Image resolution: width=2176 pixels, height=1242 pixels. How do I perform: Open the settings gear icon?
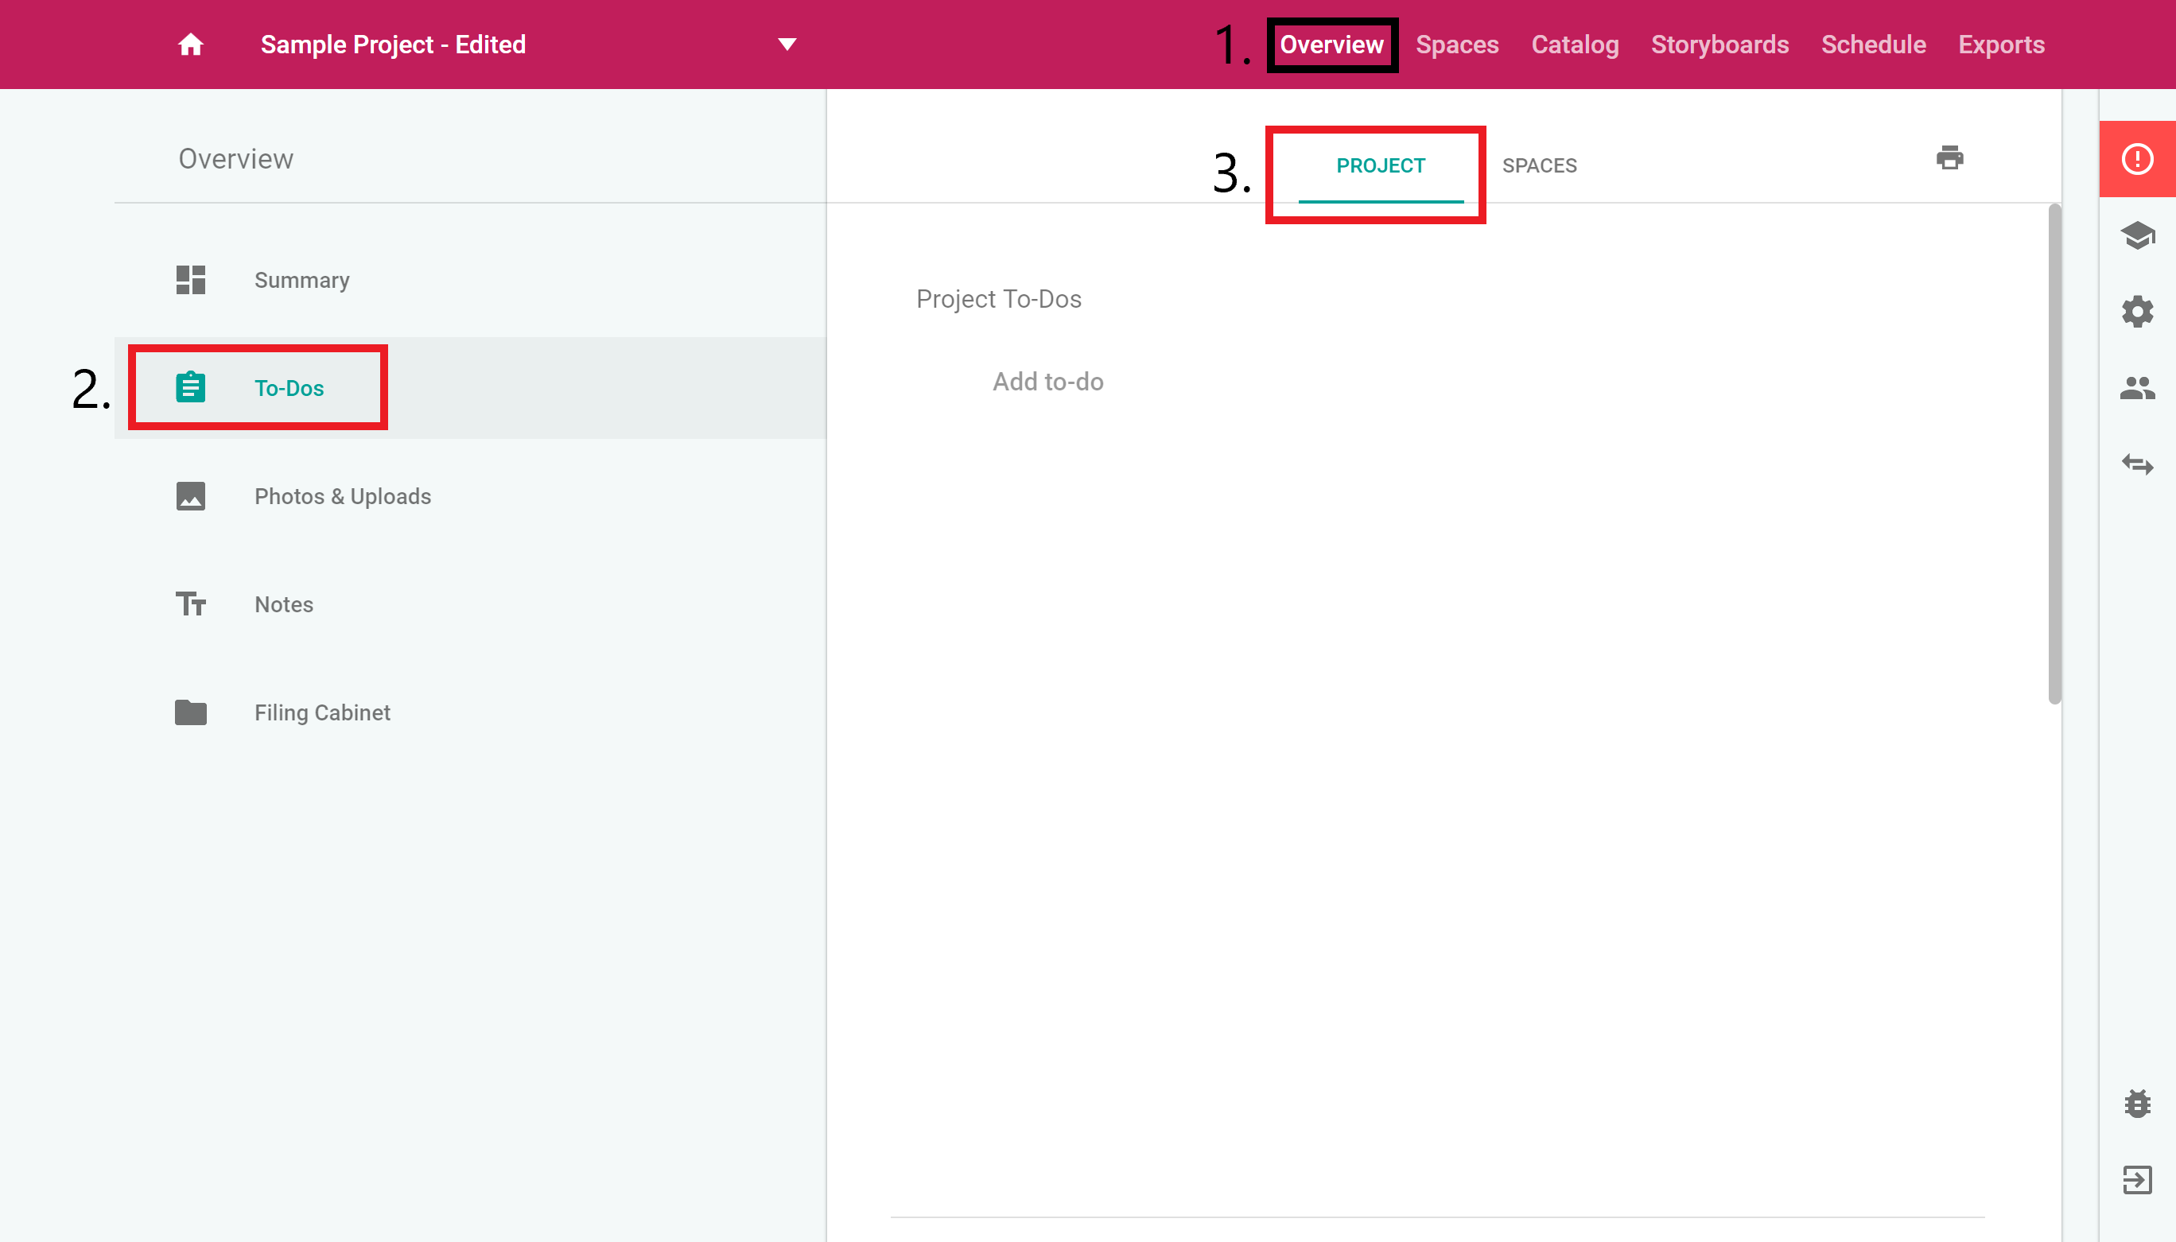pos(2137,312)
